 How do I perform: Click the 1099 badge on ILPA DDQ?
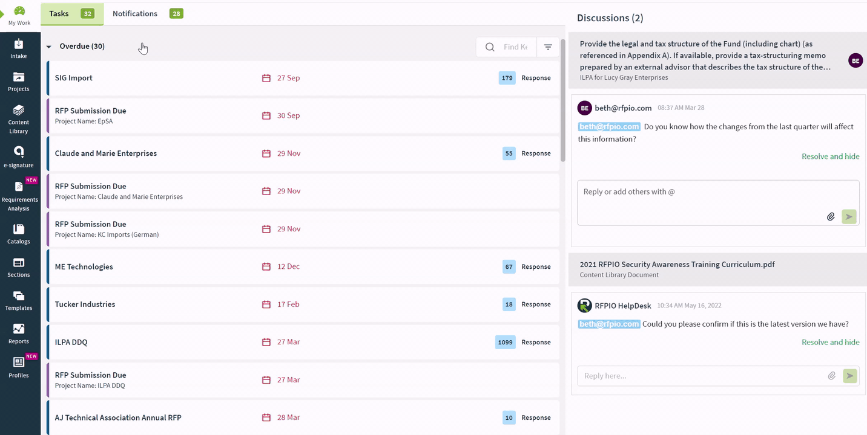(506, 342)
